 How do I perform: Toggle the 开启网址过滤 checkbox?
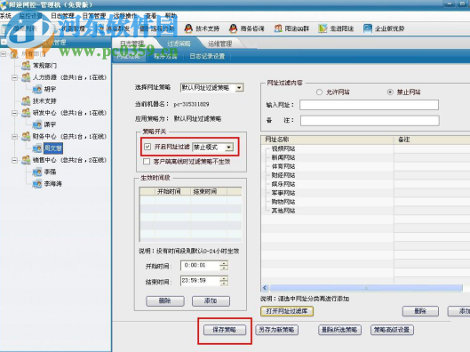[x=147, y=147]
